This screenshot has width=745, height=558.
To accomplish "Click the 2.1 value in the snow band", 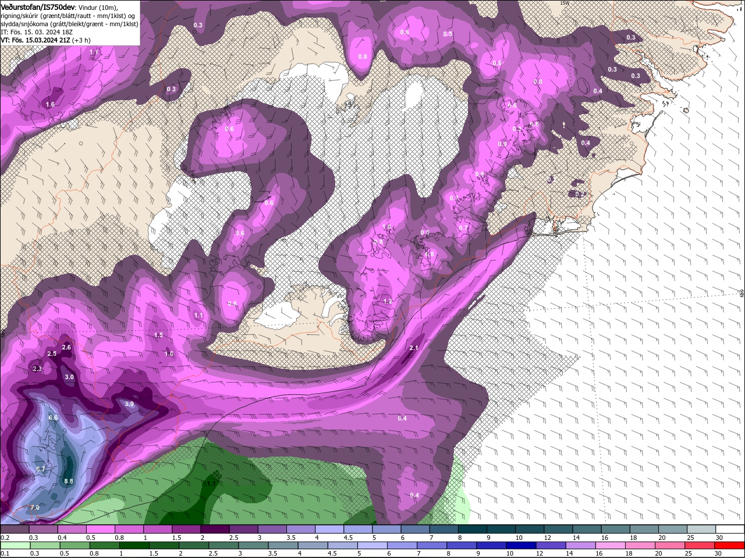I will click(x=414, y=348).
